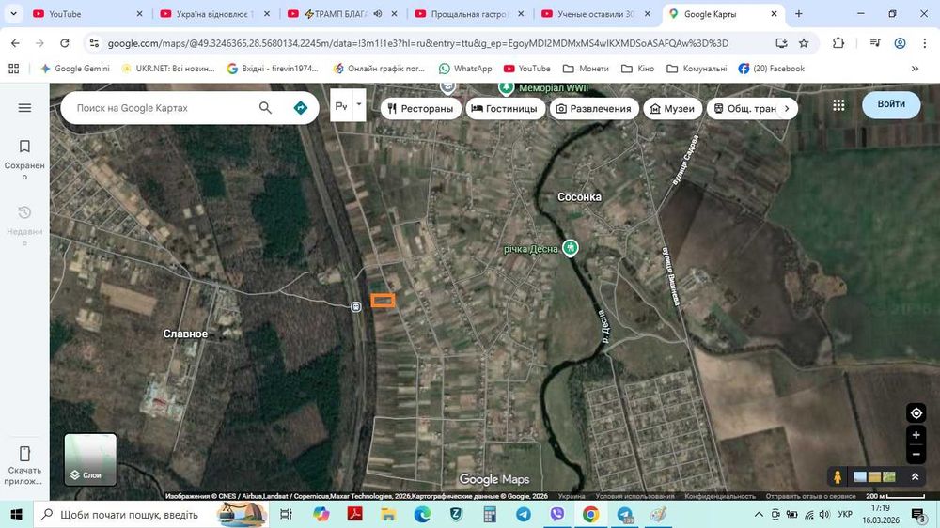Open the tab search dropdown arrow
This screenshot has width=940, height=528.
(13, 14)
